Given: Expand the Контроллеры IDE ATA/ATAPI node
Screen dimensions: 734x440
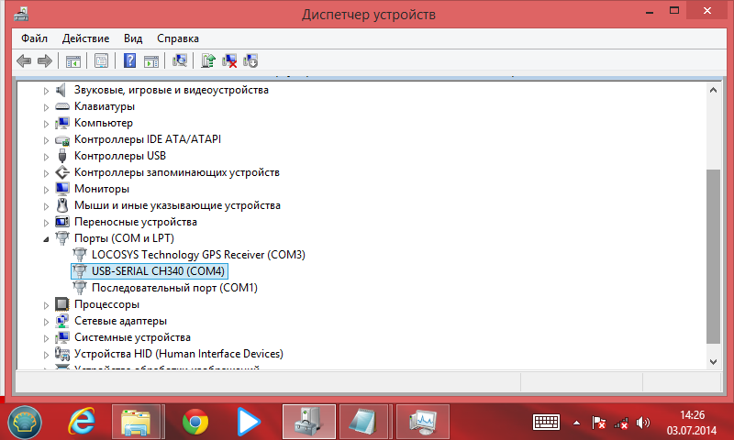Looking at the screenshot, I should (46, 140).
